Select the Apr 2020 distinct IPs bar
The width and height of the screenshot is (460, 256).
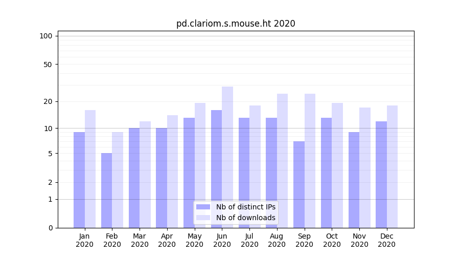162,178
